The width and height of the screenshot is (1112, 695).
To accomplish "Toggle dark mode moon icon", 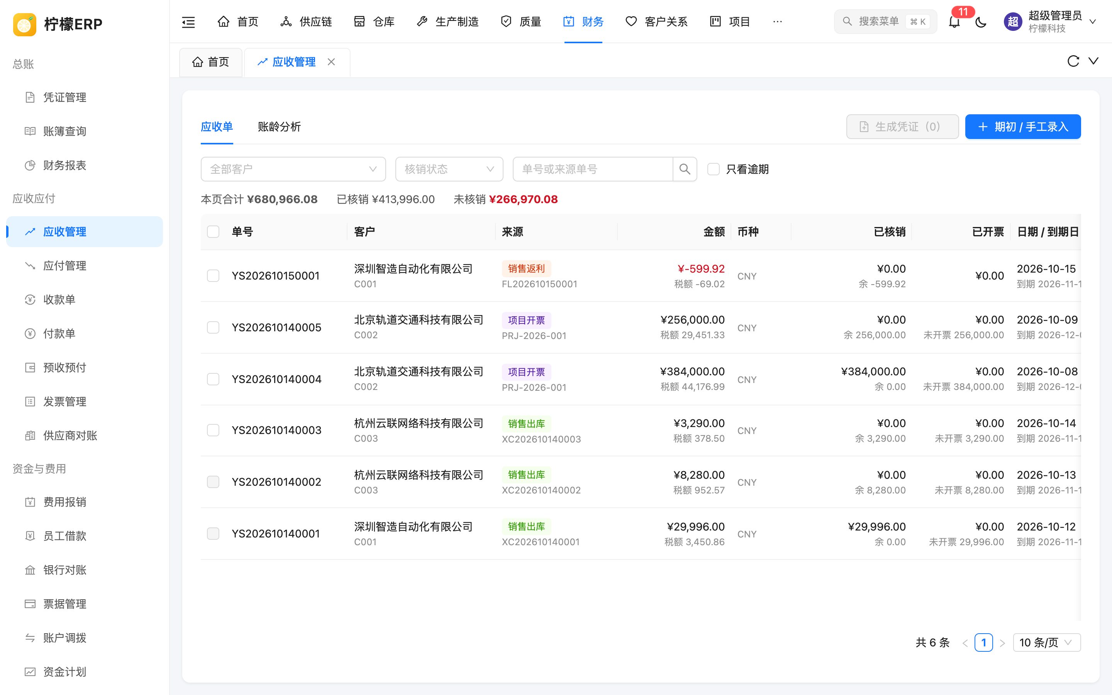I will (x=981, y=22).
